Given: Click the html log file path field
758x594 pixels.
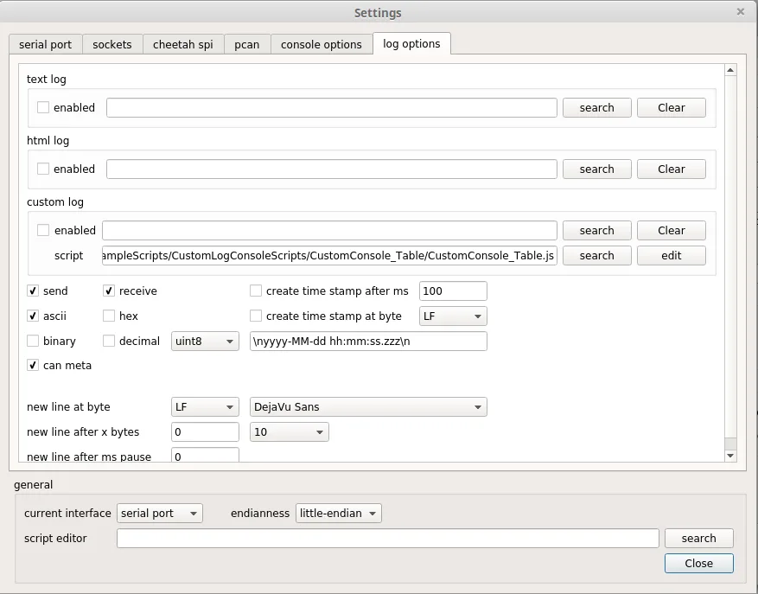Looking at the screenshot, I should coord(332,169).
